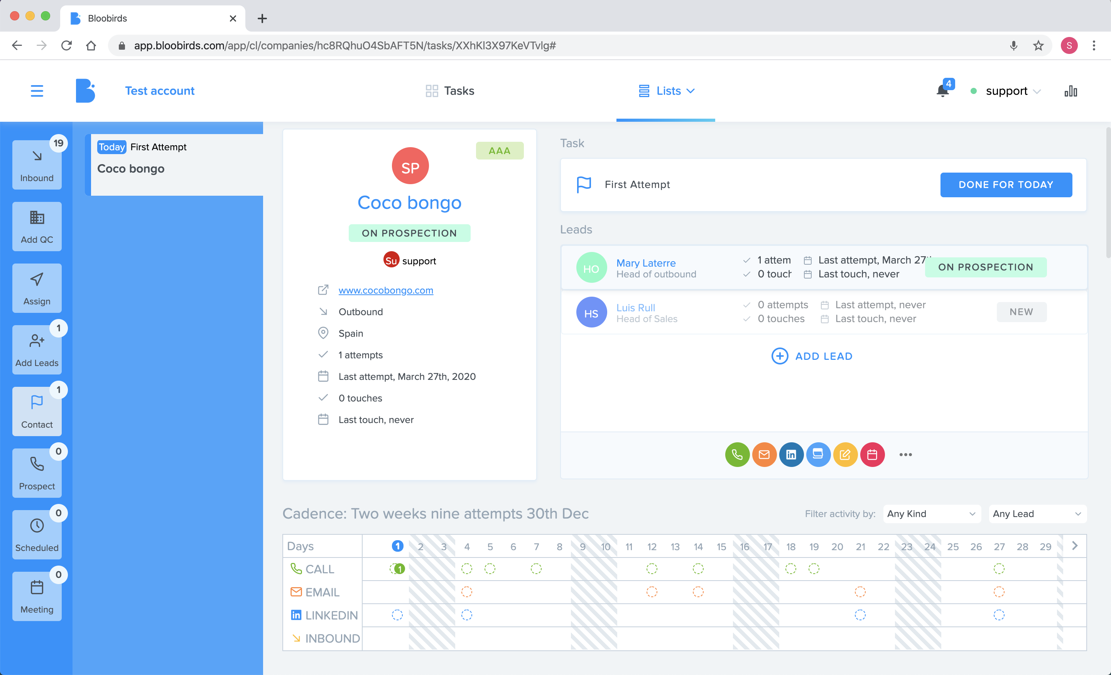This screenshot has width=1111, height=675.
Task: Click LinkedIn marker on day 1
Action: (397, 615)
